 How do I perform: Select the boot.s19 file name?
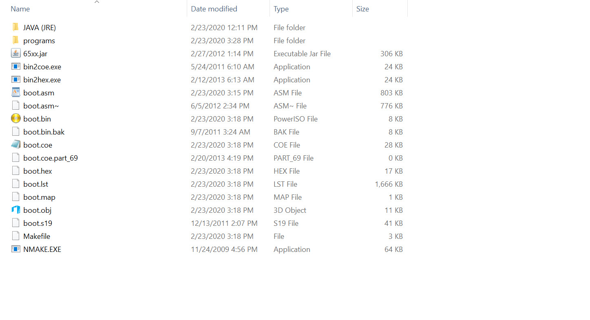pos(38,223)
